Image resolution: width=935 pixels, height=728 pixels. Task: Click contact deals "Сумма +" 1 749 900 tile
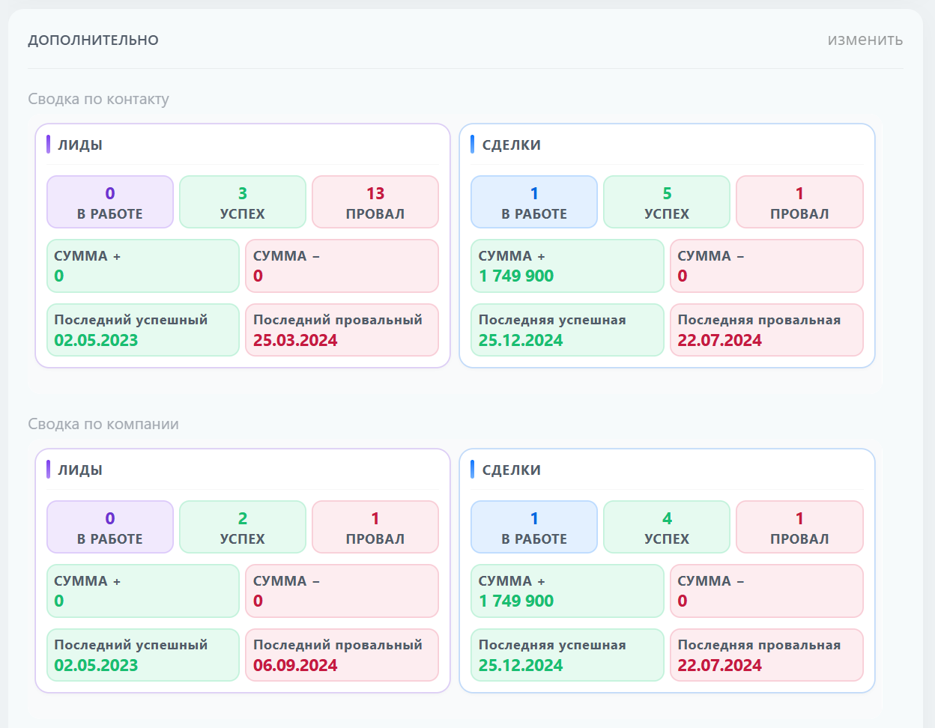click(x=566, y=266)
